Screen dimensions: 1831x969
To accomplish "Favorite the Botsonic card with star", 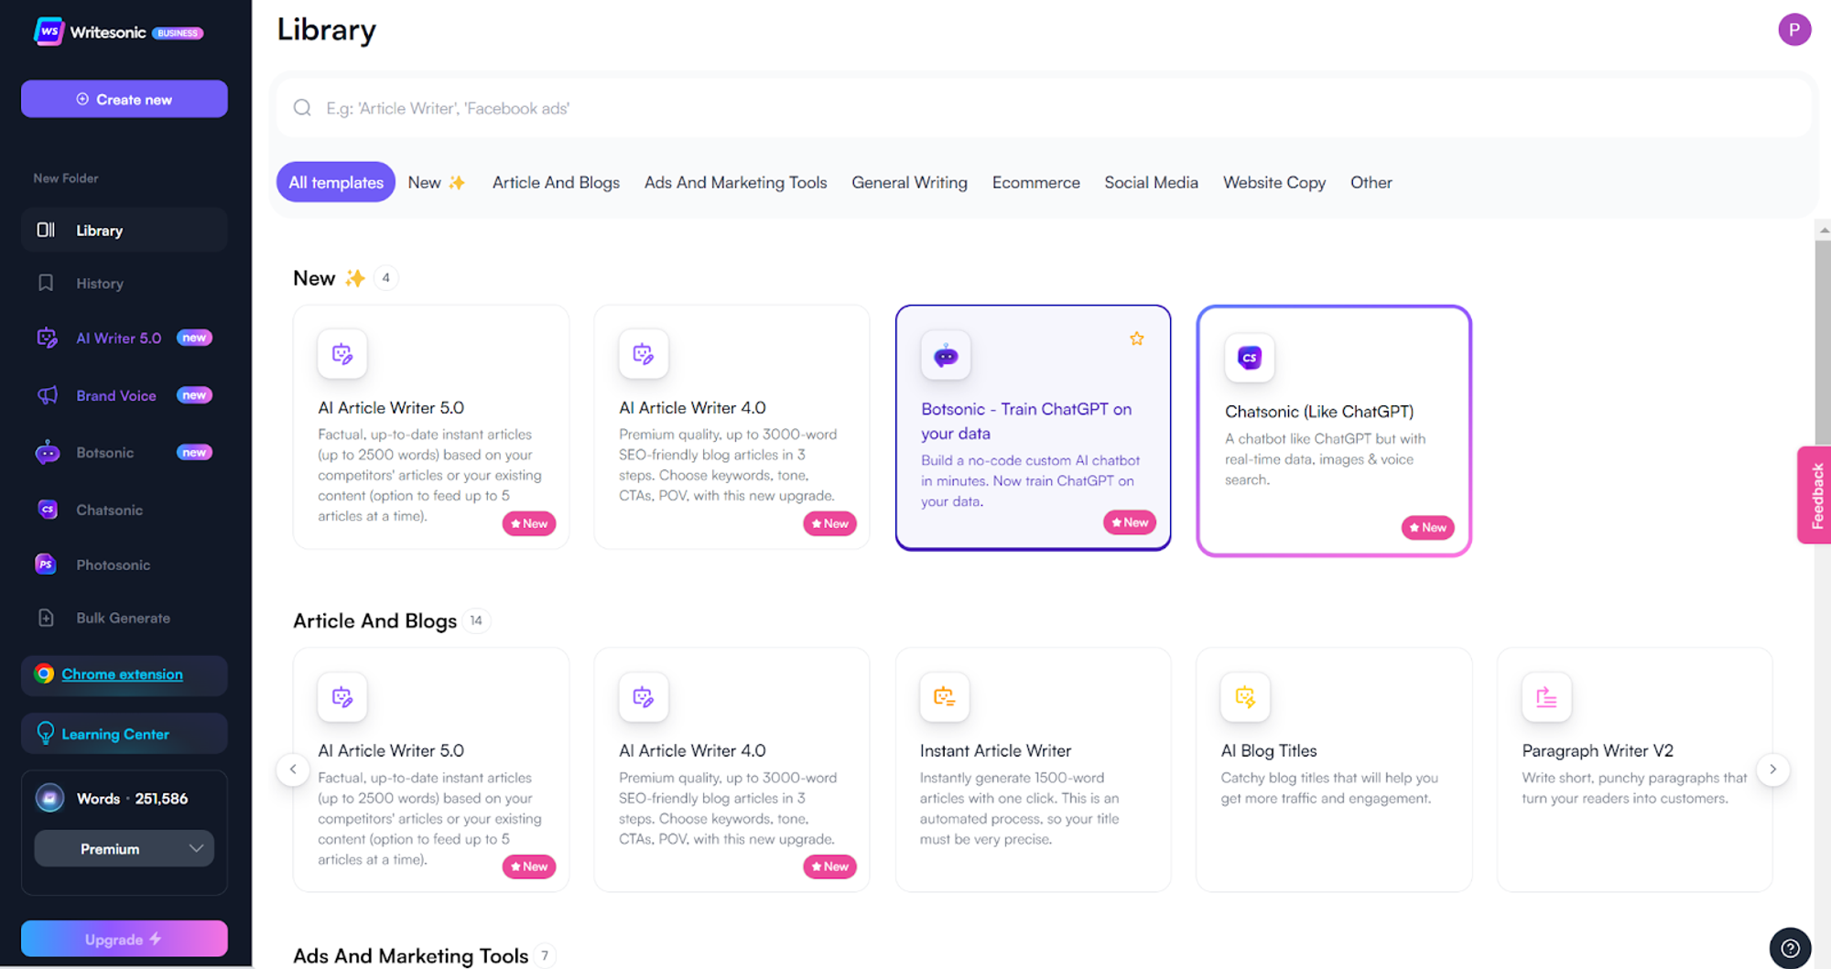I will (x=1136, y=339).
